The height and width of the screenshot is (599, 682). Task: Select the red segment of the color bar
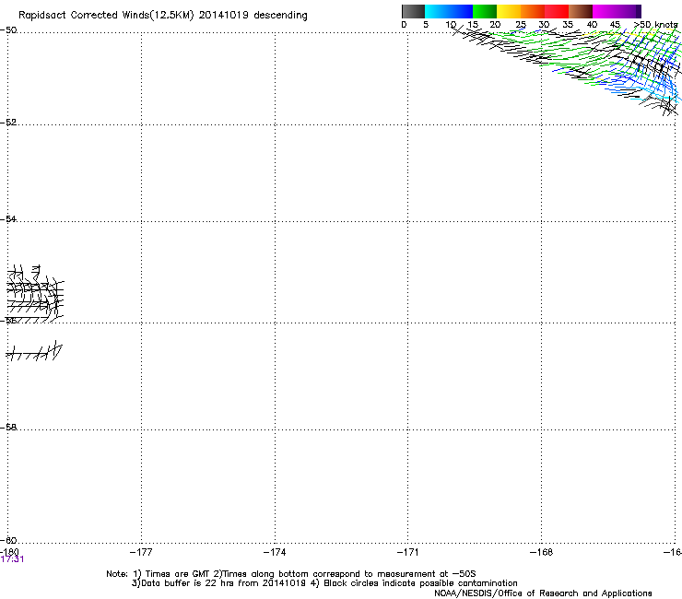pos(557,11)
